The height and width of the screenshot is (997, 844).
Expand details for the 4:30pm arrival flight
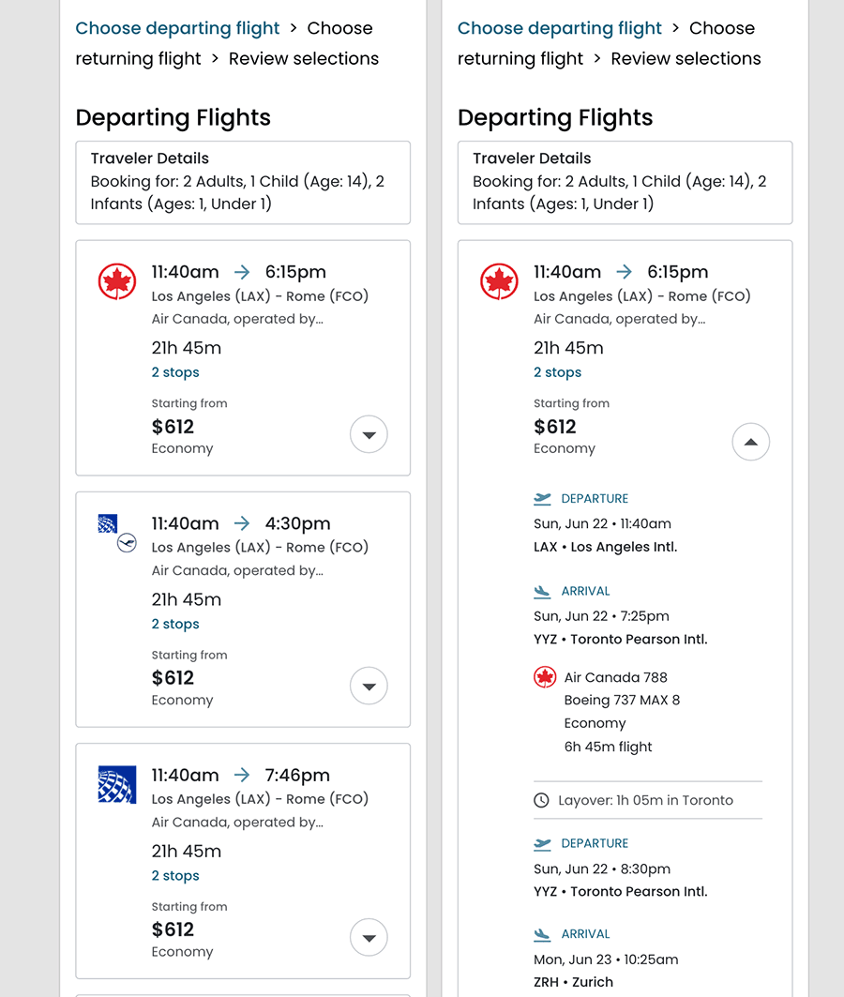[369, 687]
